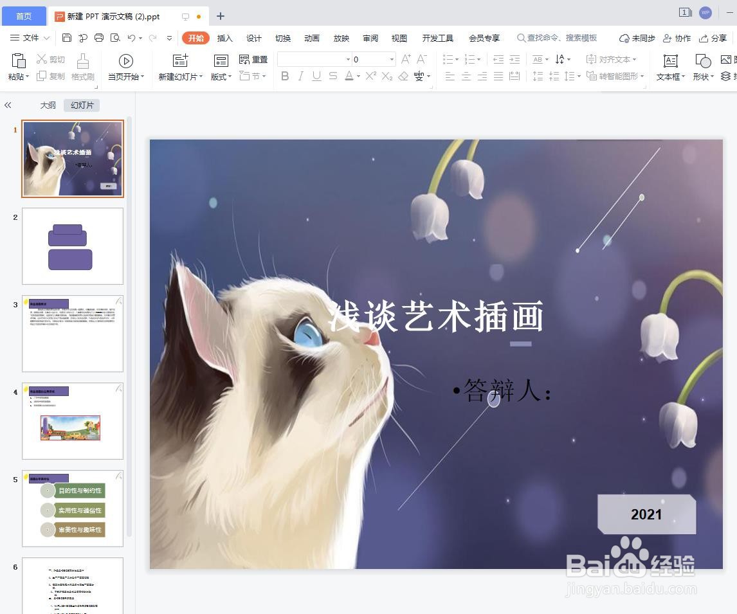Screen dimensions: 737x614
Task: Switch to Slide Show (放映) tab
Action: tap(341, 38)
